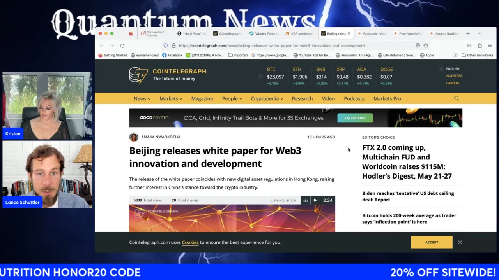Toggle reader view icon in address bar
Image resolution: width=499 pixels, height=280 pixels.
click(418, 45)
